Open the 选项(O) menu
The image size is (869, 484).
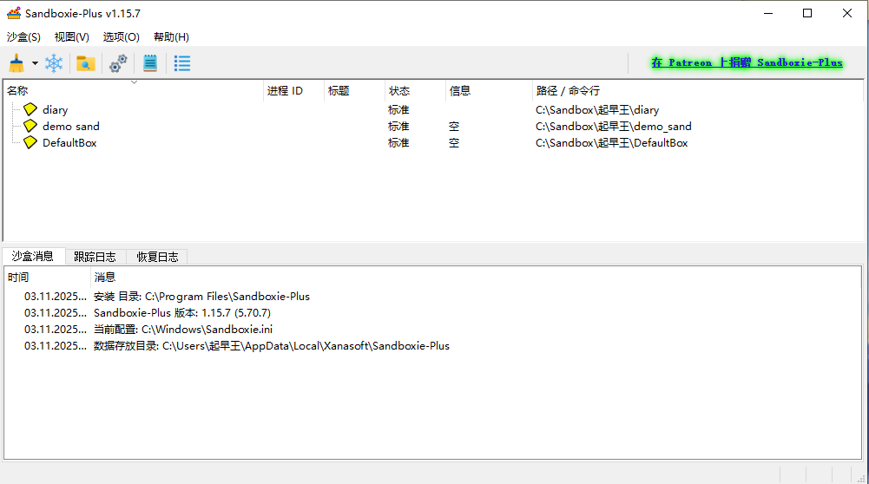point(122,37)
